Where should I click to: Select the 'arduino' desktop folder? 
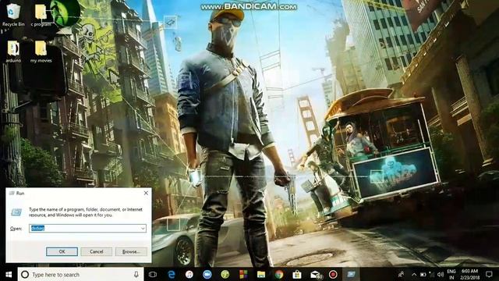[13, 51]
